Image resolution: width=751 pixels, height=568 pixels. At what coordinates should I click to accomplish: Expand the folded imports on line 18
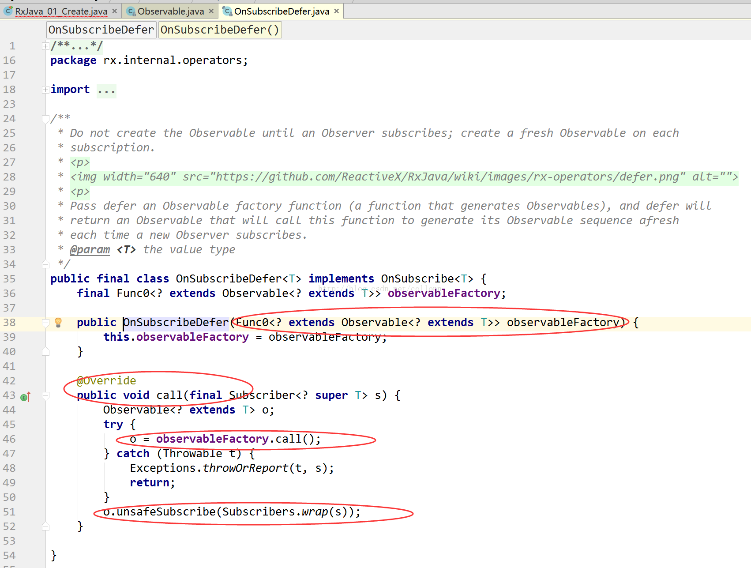click(45, 90)
